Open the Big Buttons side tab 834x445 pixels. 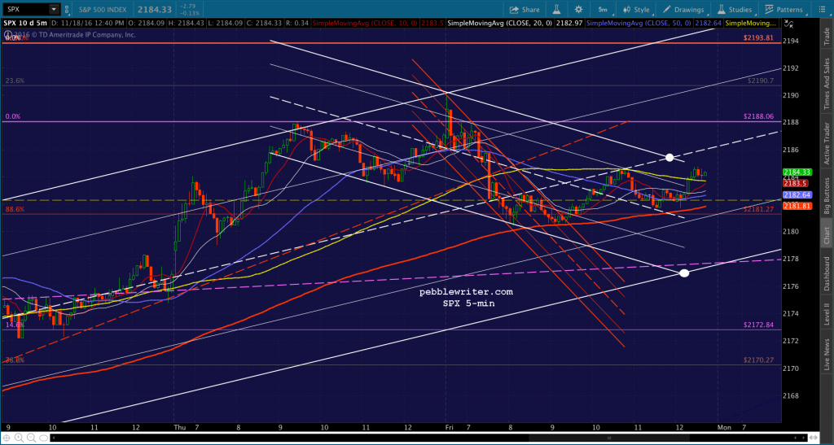point(827,194)
